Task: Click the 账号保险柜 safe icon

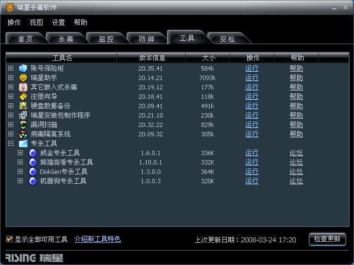Action: point(23,68)
